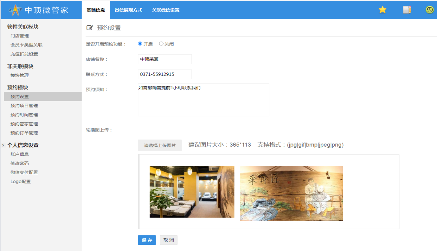Viewport: 437px width, 251px height.
Task: Click the 请选择上传图片 upload button
Action: coord(160,145)
